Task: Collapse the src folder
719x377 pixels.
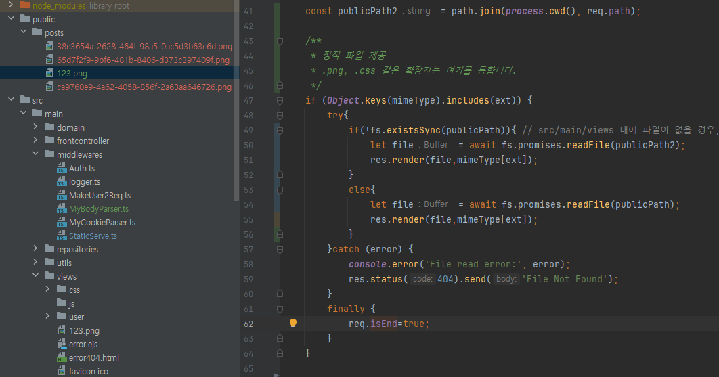Action: tap(11, 99)
